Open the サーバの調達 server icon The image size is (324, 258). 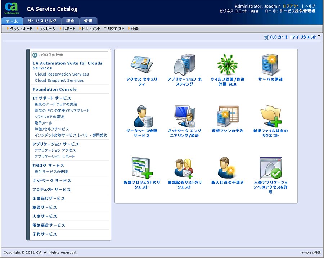(270, 64)
